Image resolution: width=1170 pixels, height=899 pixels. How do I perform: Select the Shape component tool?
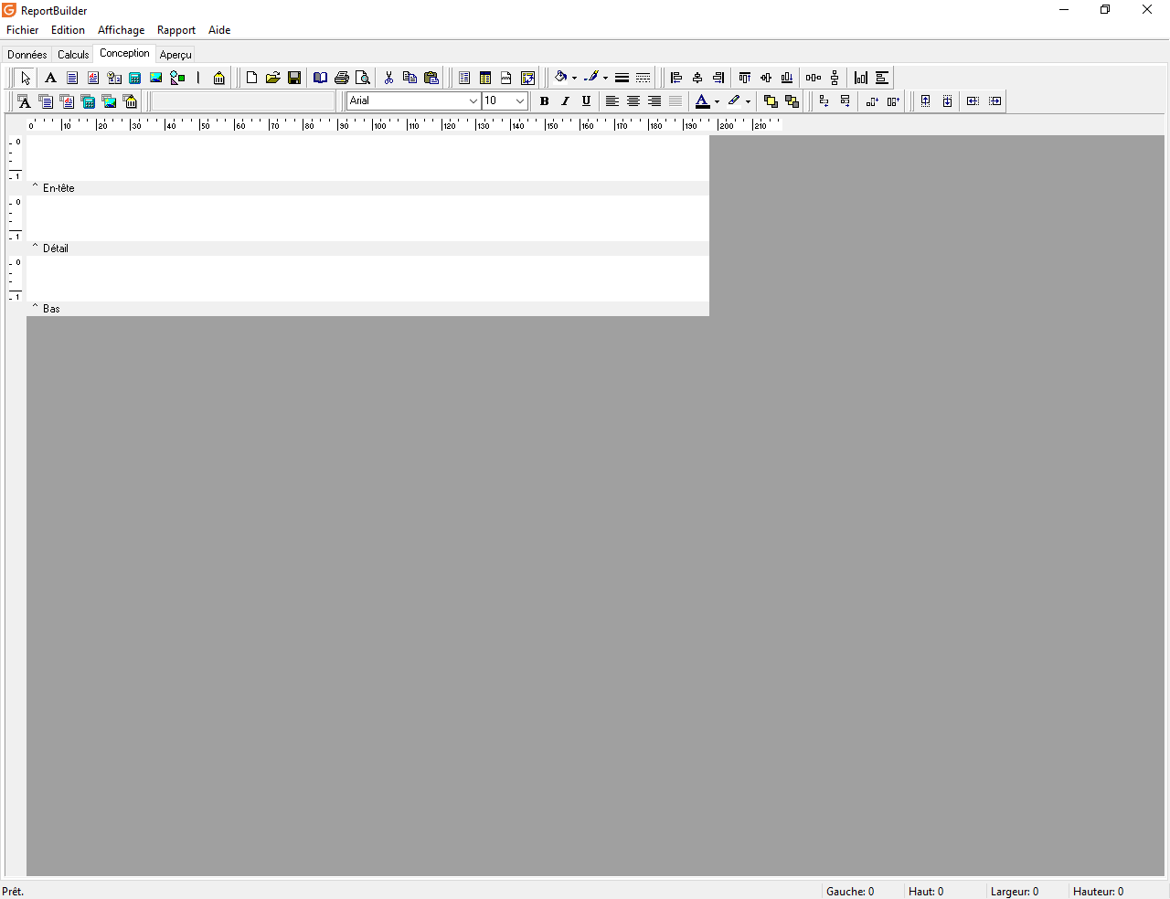click(x=177, y=78)
